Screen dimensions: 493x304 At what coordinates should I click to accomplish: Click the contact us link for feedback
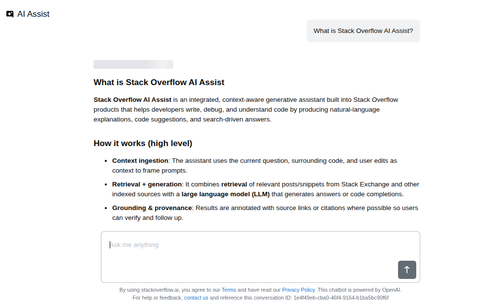(196, 298)
